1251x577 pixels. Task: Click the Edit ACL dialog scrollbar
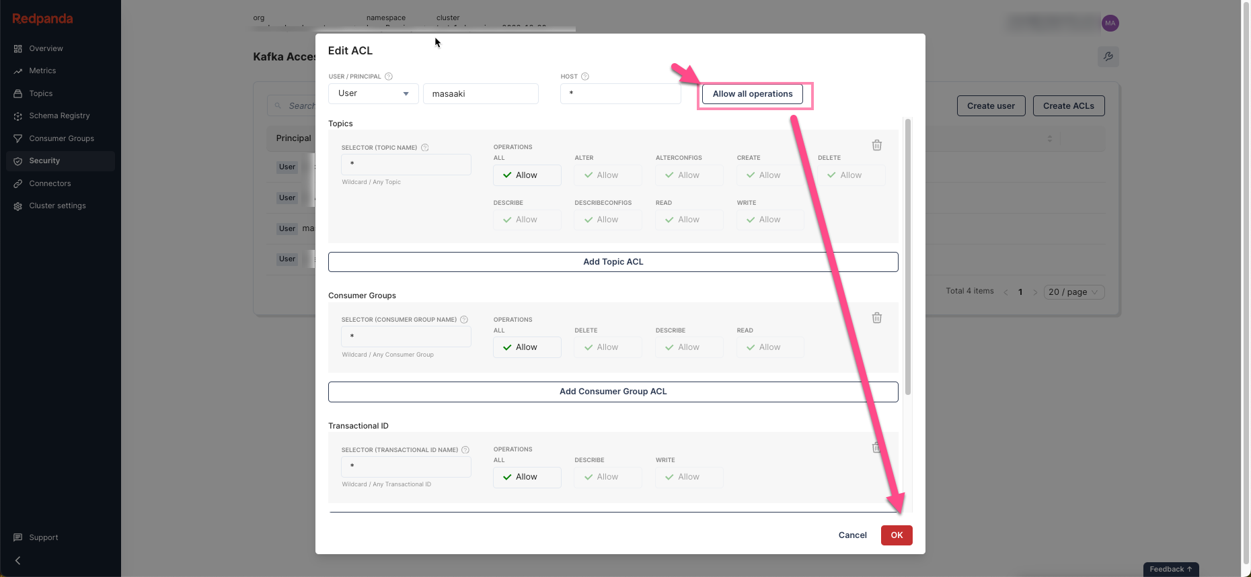[x=908, y=257]
